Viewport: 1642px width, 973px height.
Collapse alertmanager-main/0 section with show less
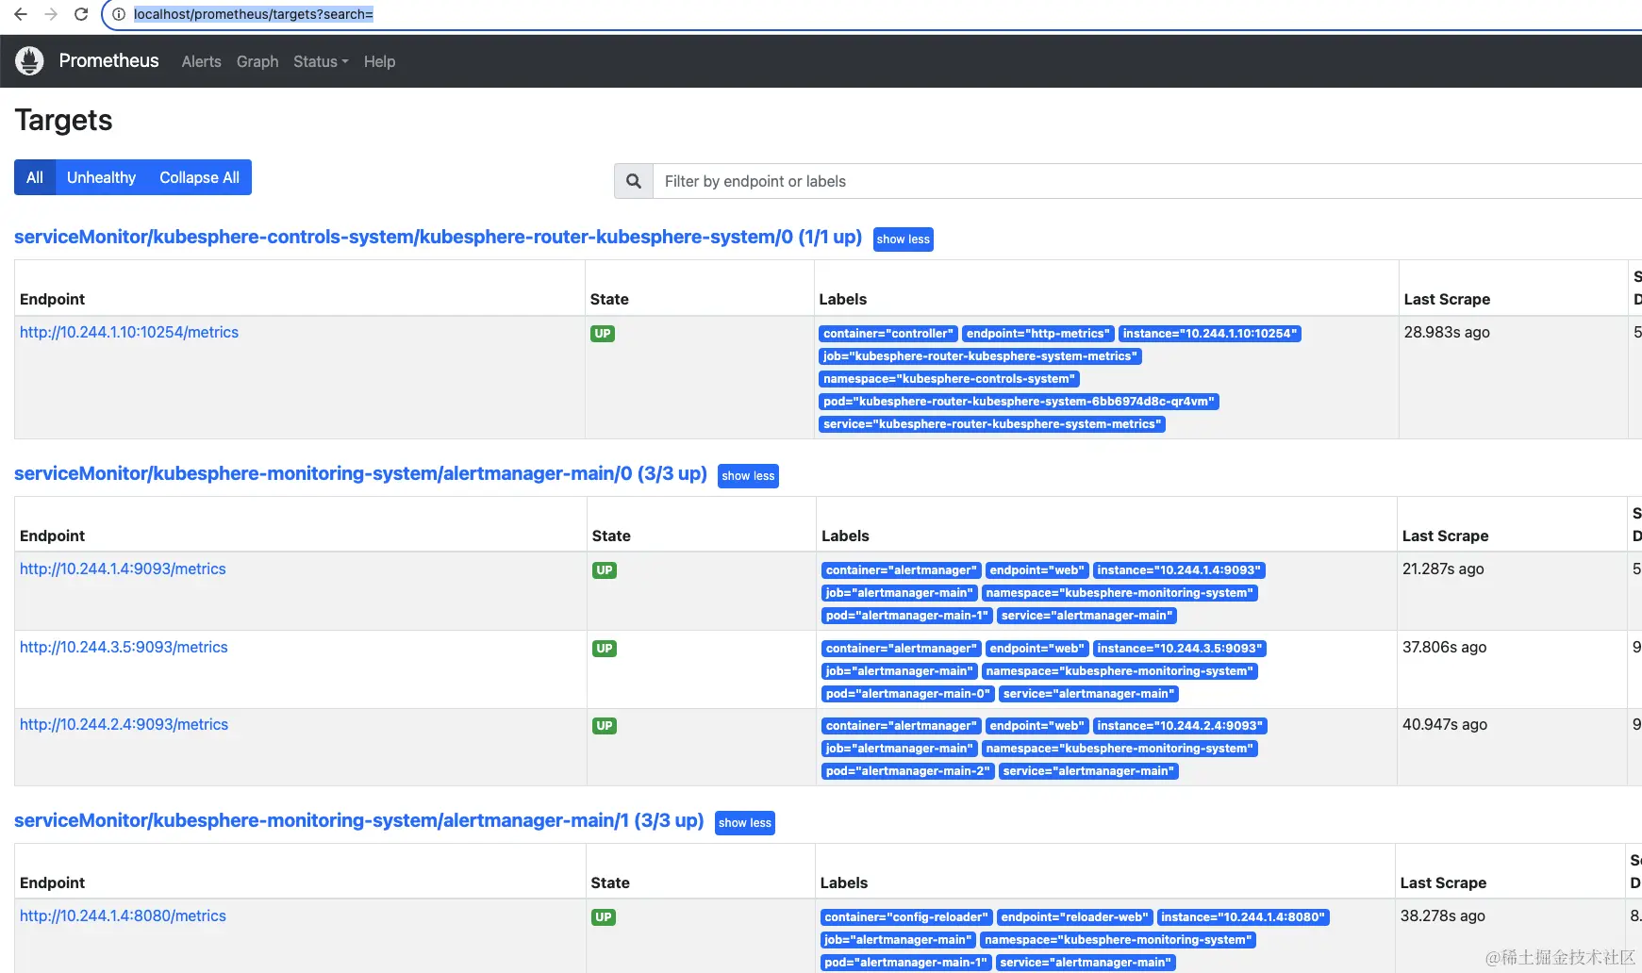point(749,476)
